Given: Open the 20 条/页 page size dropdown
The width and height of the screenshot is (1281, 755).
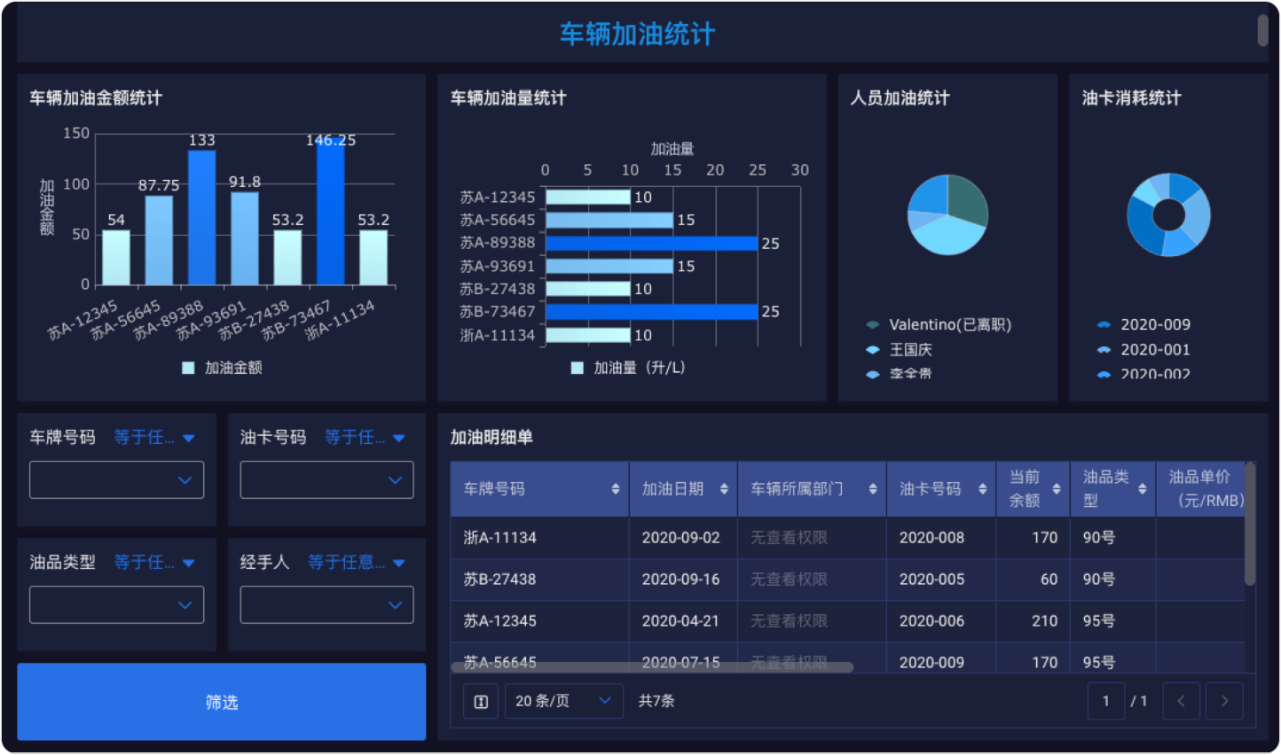Looking at the screenshot, I should [563, 701].
